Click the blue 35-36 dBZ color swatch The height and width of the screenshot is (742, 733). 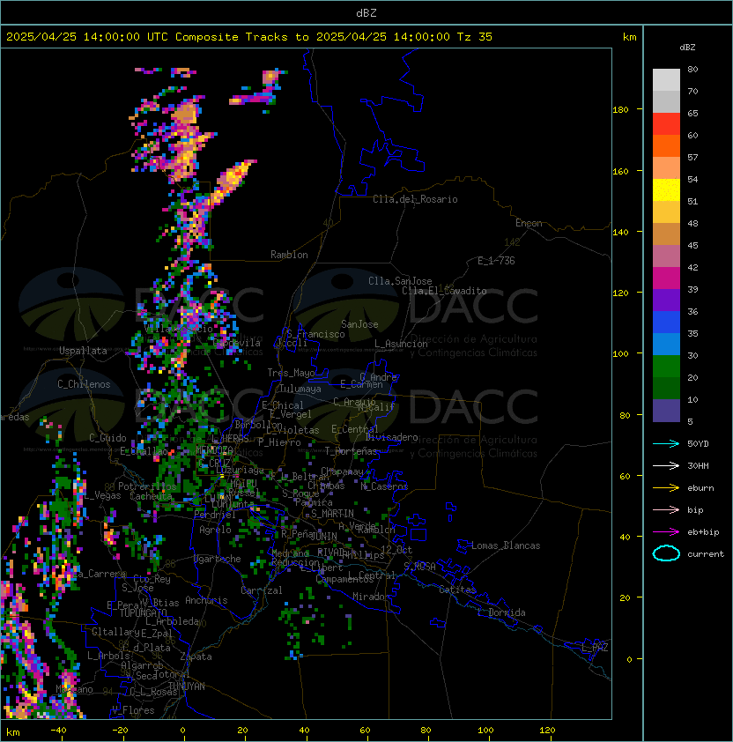pyautogui.click(x=666, y=323)
